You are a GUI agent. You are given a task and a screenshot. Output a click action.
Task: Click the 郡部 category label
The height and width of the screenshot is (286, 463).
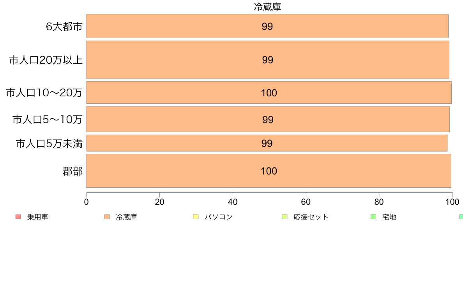(72, 171)
